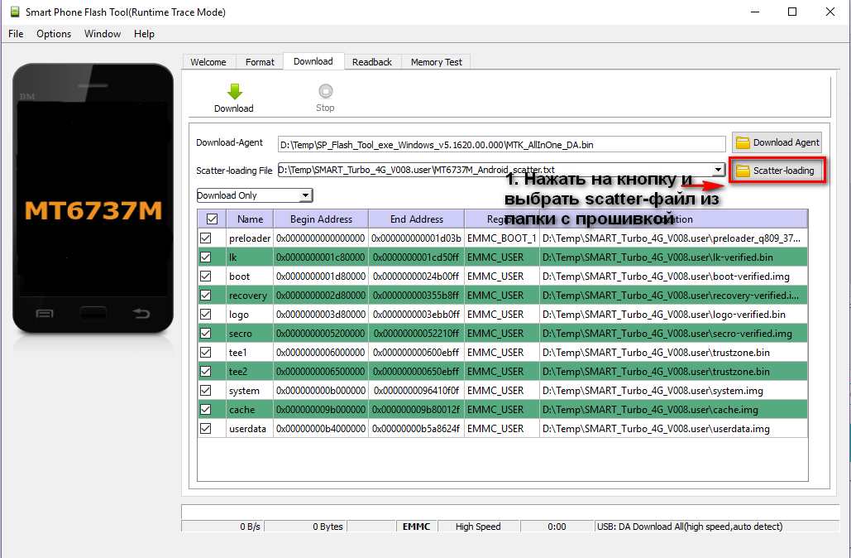Click the secro-verified.img location cell
Viewport: 851px width, 558px height.
coord(673,333)
